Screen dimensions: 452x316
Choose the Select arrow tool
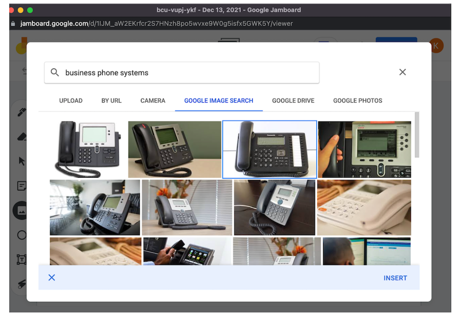[x=21, y=161]
